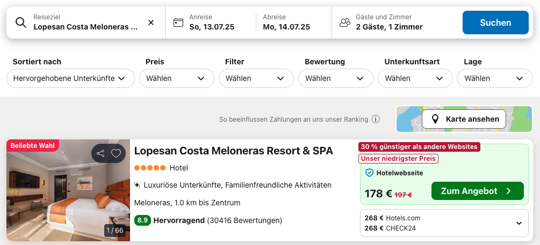Screen dimensions: 540x245
Task: Open the Lage dropdown
Action: pyautogui.click(x=494, y=78)
